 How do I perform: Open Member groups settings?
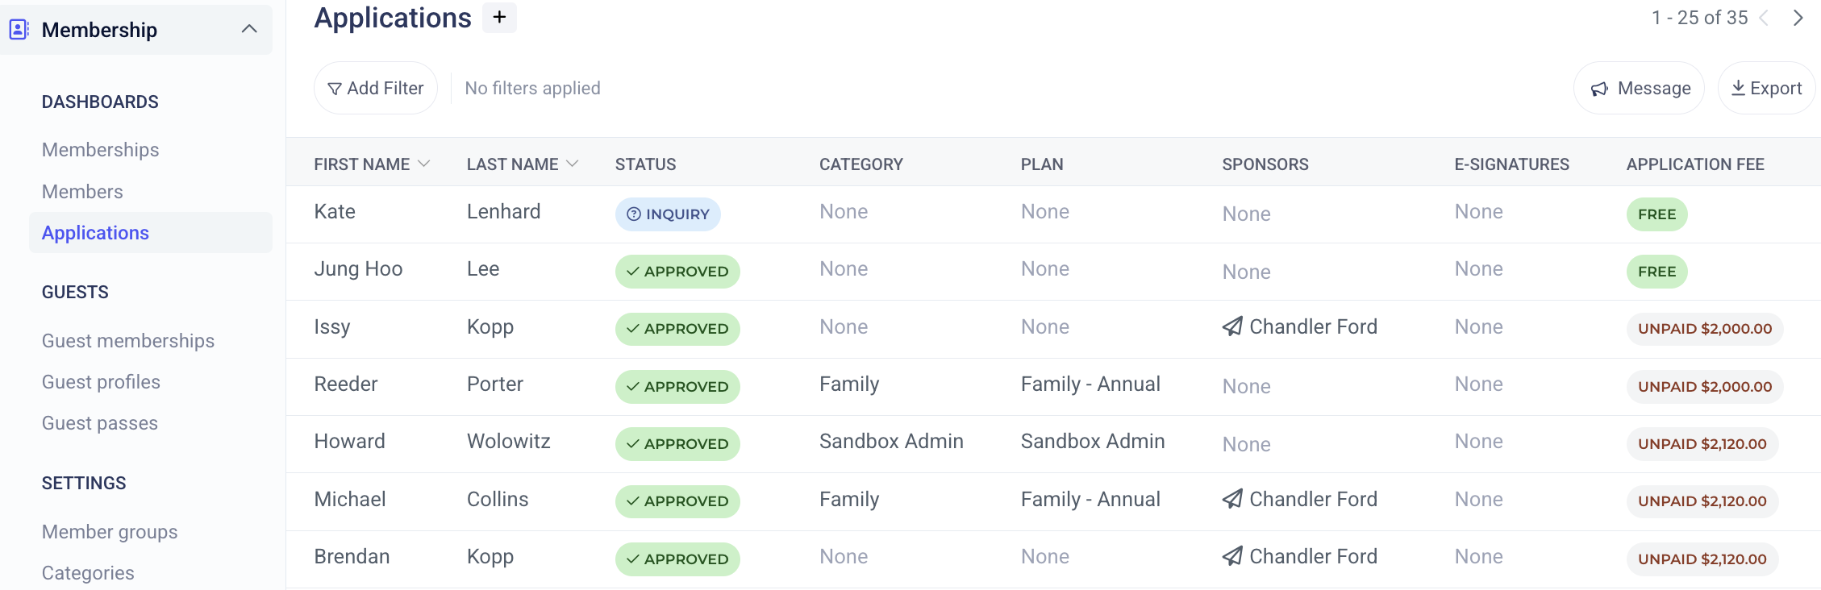pyautogui.click(x=110, y=532)
